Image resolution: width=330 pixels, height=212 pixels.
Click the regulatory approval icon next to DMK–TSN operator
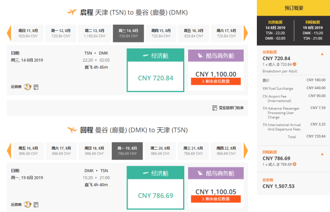(x=36, y=205)
